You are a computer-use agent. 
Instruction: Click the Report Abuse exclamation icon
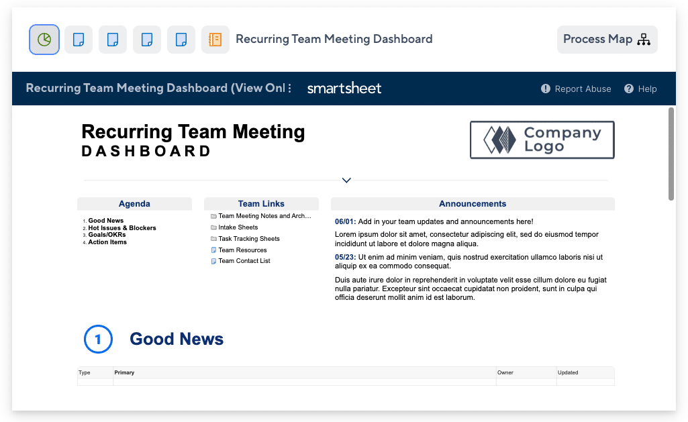tap(546, 89)
